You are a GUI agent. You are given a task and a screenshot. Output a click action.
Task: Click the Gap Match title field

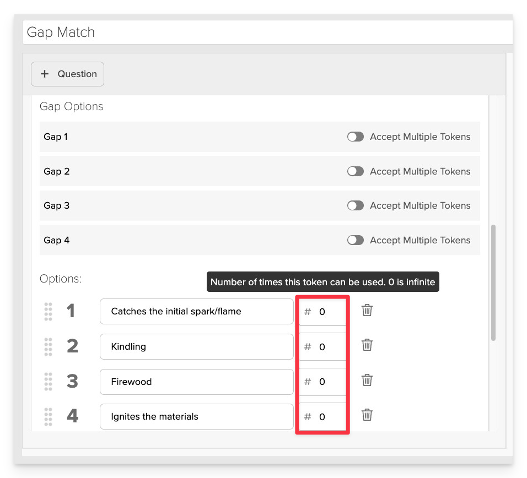(x=267, y=32)
